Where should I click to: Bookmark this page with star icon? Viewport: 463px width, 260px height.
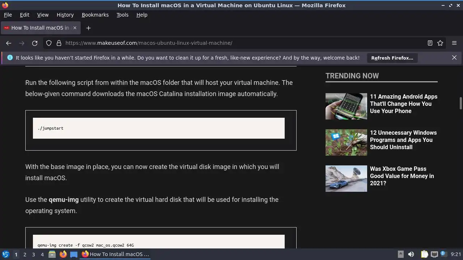pos(440,43)
